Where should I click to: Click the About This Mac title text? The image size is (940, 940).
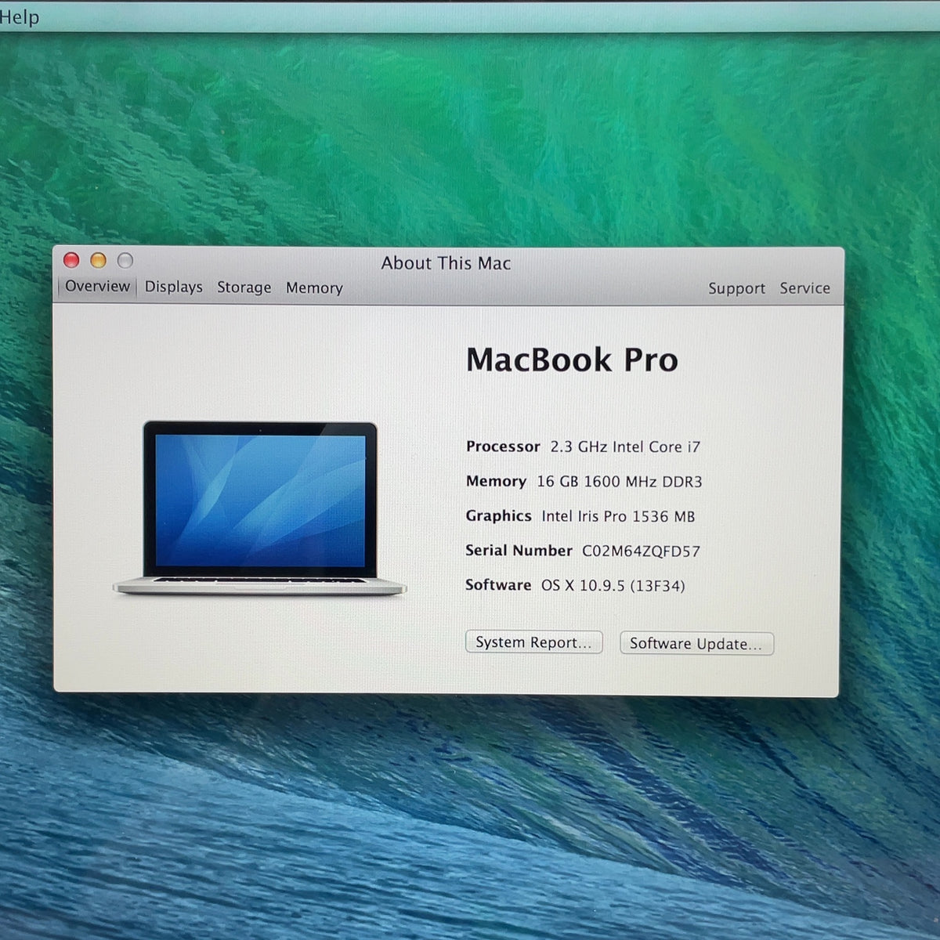(x=446, y=263)
